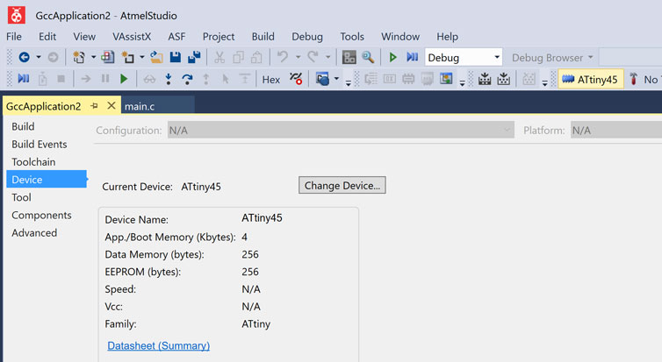Open the Configuration N/A dropdown
This screenshot has height=362, width=662.
[x=341, y=131]
